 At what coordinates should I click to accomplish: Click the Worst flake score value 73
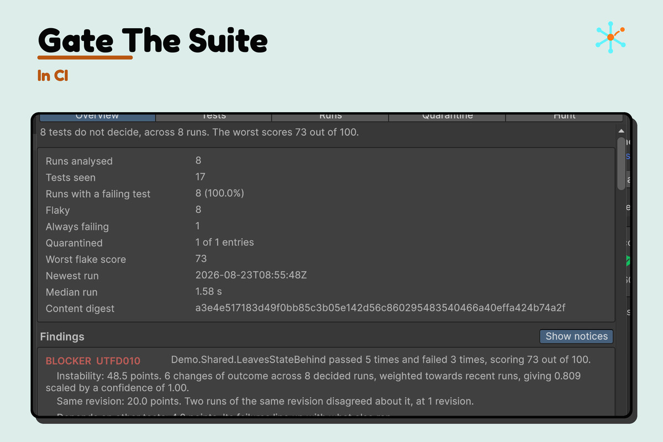coord(201,259)
